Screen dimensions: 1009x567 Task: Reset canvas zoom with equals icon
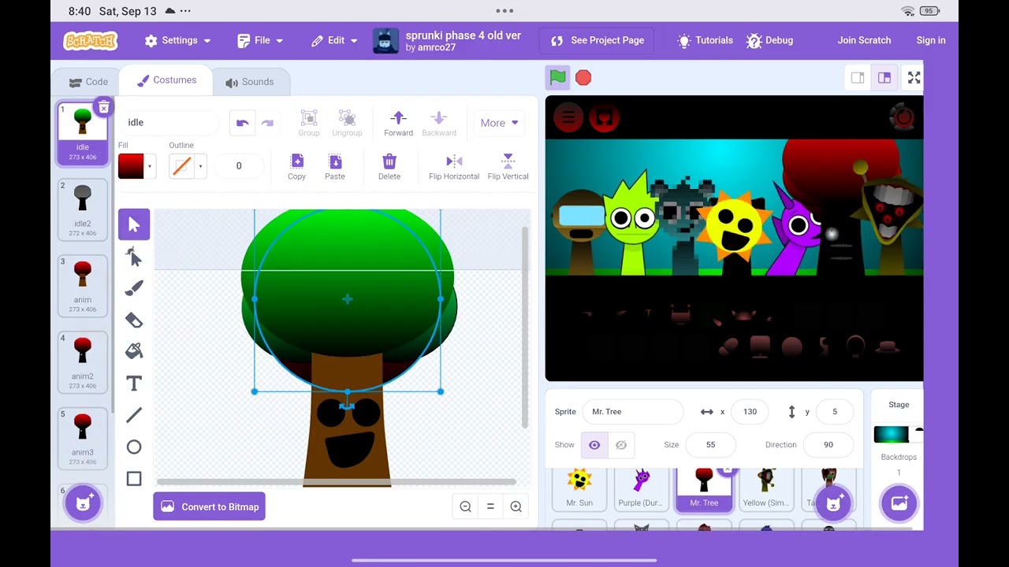pyautogui.click(x=490, y=506)
